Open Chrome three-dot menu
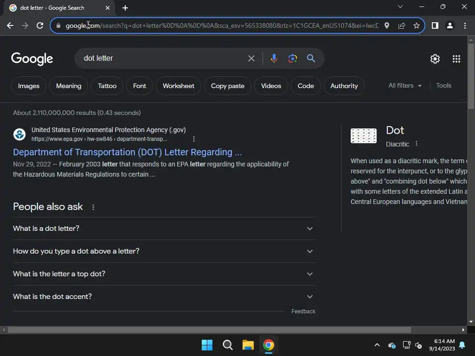This screenshot has height=356, width=475. (x=465, y=26)
